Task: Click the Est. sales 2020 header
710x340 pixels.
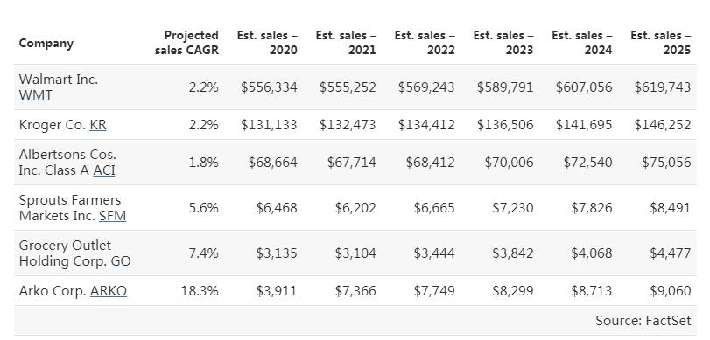Action: click(x=267, y=43)
